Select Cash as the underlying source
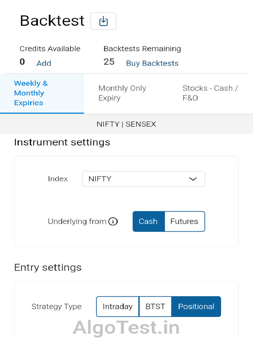This screenshot has width=253, height=338. 148,221
